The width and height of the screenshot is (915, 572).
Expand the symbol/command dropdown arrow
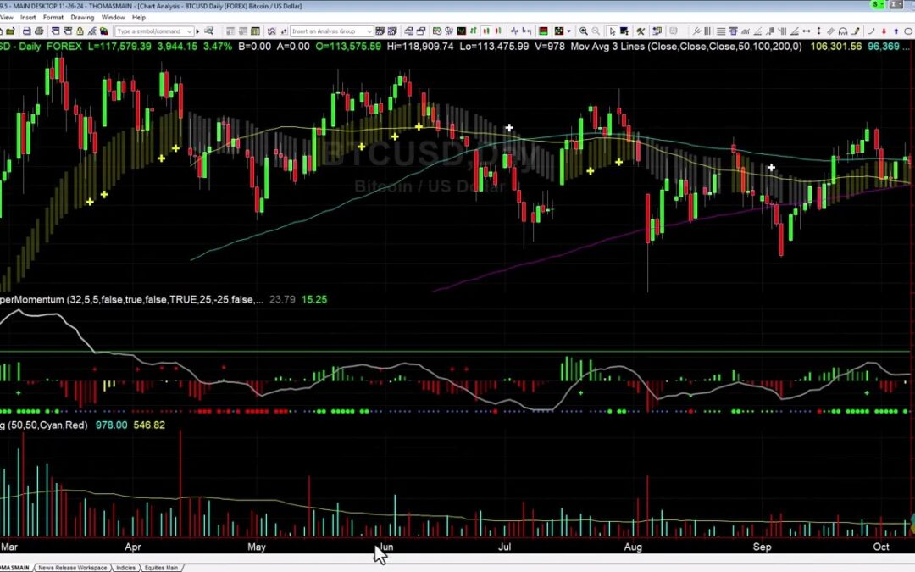coord(190,31)
